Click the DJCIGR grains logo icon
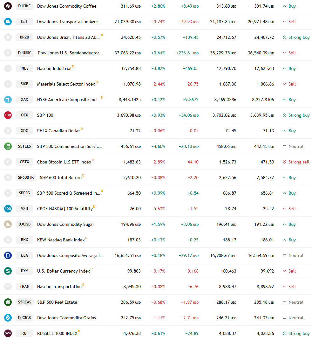This screenshot has height=340, width=312. 8,318
